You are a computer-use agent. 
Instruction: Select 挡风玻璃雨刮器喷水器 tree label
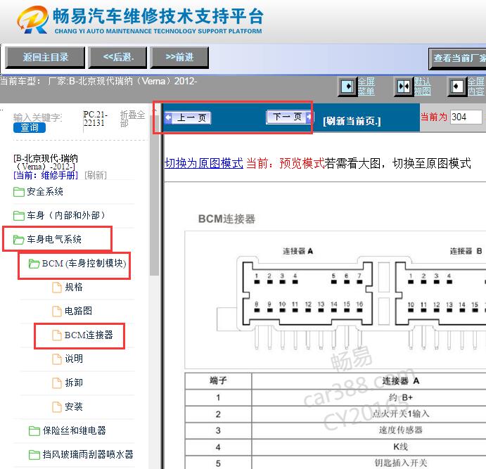(x=88, y=454)
